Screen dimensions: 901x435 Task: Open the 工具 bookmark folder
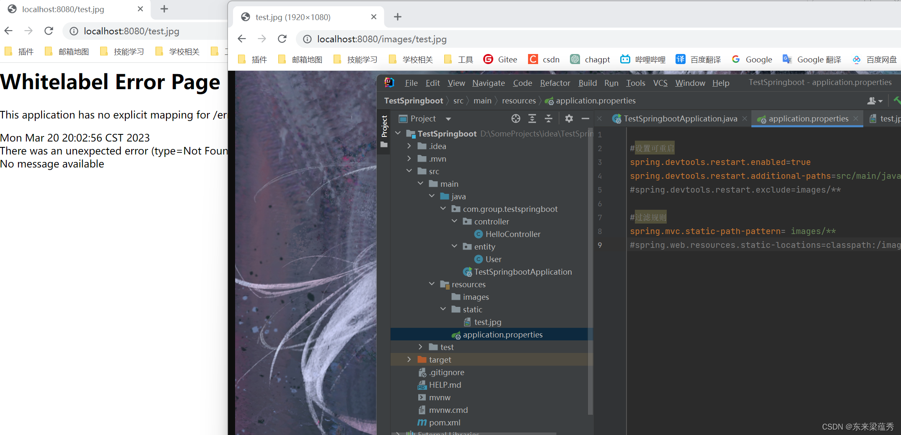click(459, 59)
